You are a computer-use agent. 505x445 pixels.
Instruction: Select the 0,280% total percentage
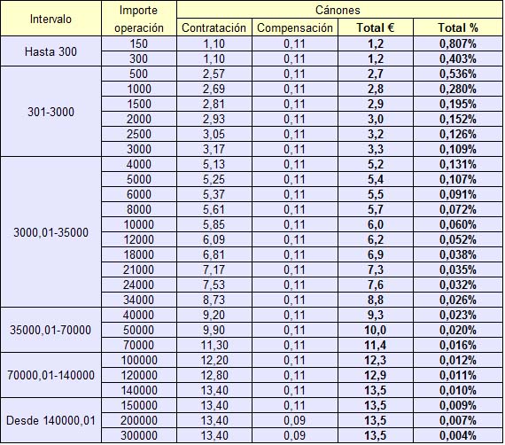(x=458, y=89)
